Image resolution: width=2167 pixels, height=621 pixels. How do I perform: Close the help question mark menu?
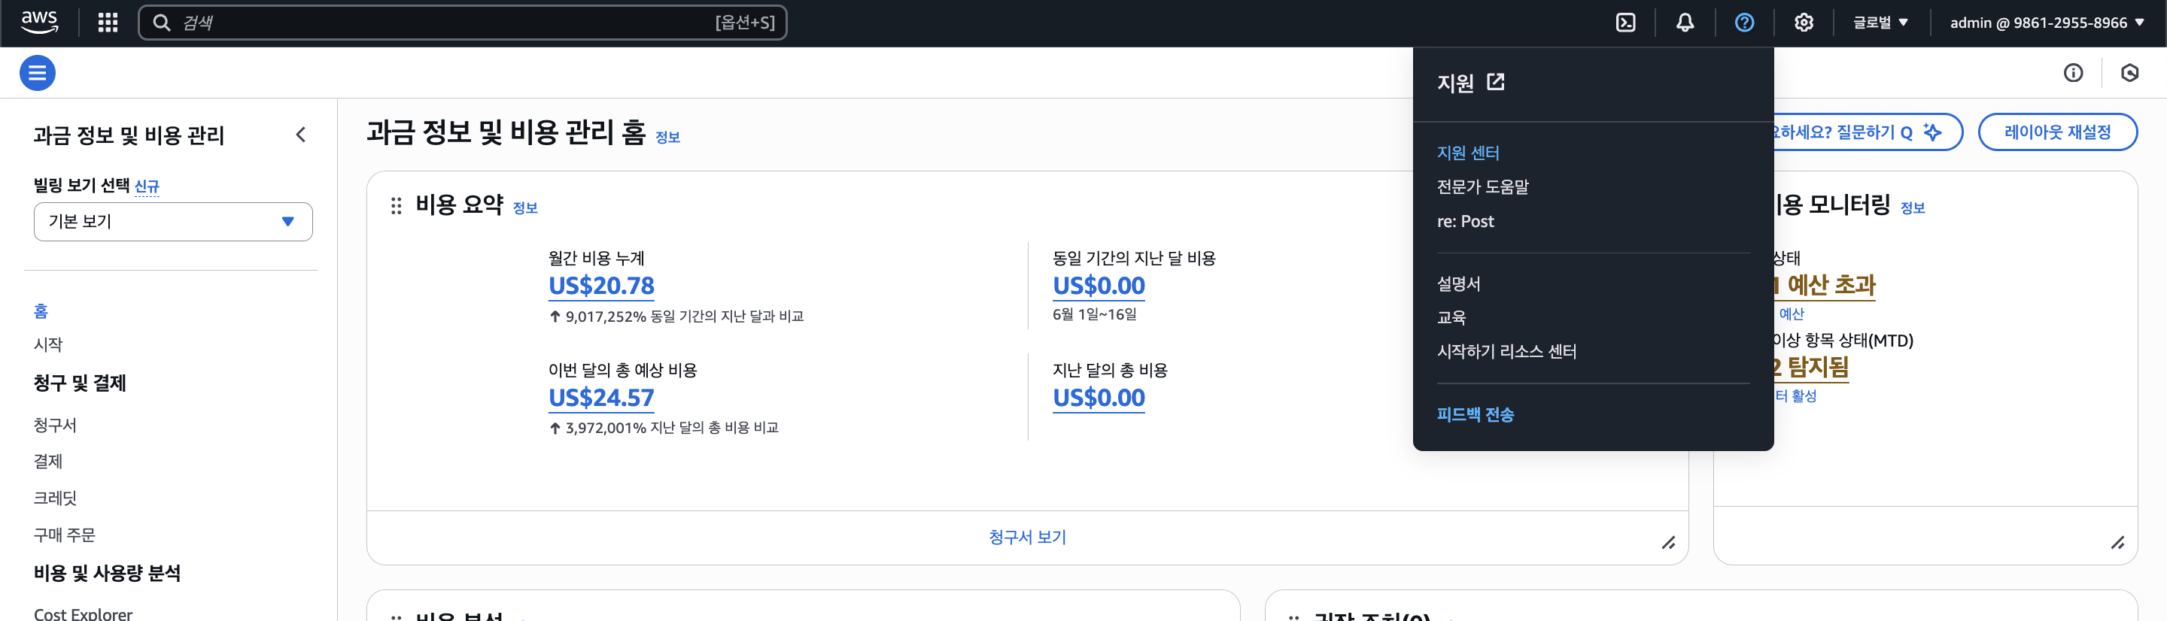click(1744, 23)
